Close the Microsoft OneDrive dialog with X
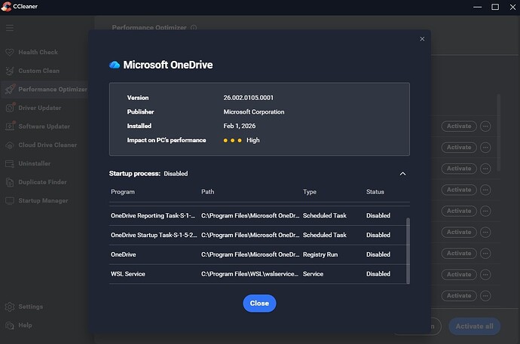Screen dimensions: 520x344 pyautogui.click(x=422, y=39)
